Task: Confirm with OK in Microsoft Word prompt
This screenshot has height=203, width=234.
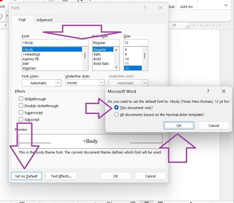Action: [x=179, y=126]
